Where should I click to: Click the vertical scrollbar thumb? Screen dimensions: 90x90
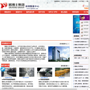(89, 24)
